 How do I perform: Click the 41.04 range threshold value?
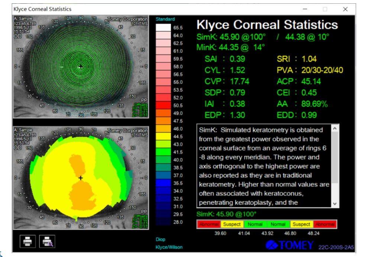click(244, 233)
